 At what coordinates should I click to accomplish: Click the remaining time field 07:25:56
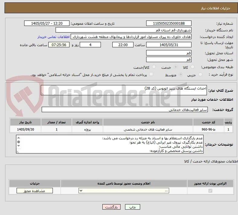click(59, 45)
